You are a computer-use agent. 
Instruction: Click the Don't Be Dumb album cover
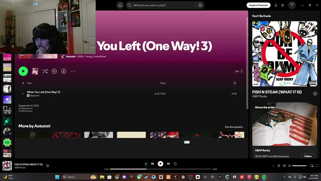click(x=285, y=54)
